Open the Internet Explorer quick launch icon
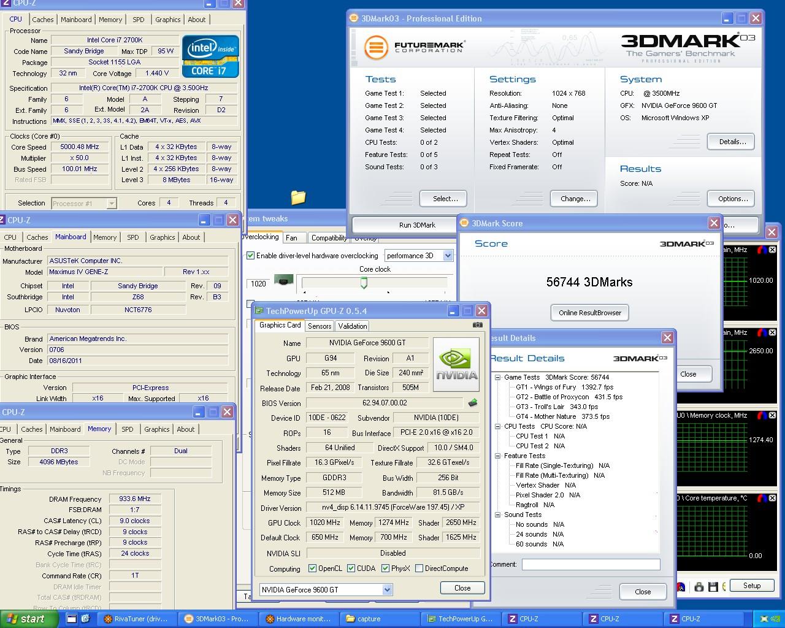This screenshot has height=628, width=785. click(85, 619)
